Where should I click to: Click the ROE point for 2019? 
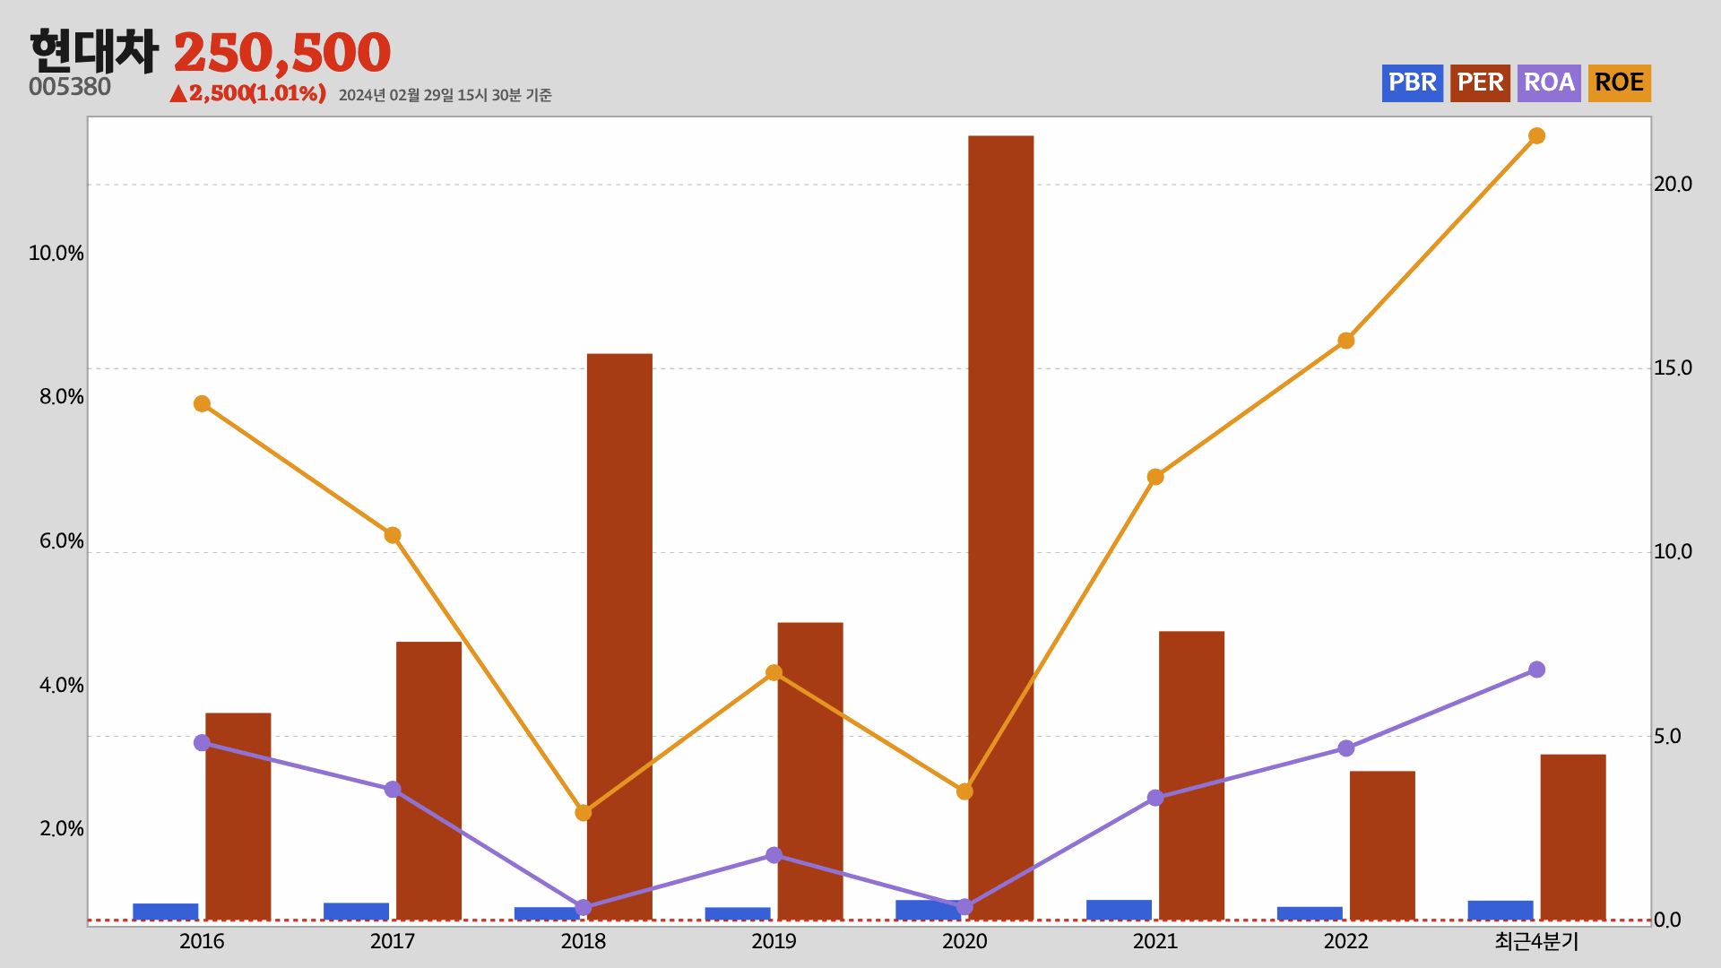point(774,673)
